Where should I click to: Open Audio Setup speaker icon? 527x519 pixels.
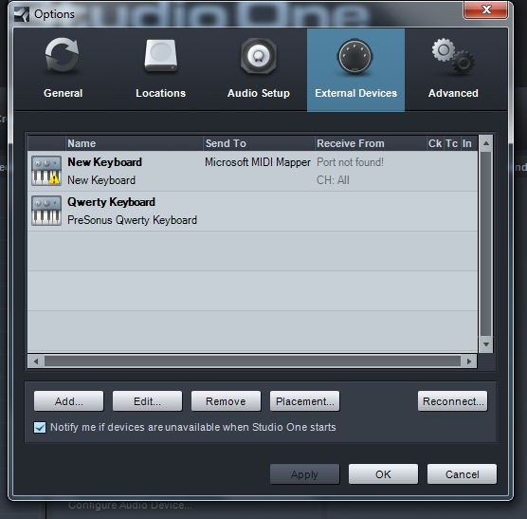259,56
